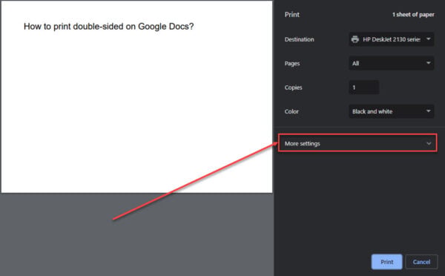Viewport: 445px width, 276px height.
Task: Click the printer icon in Destination field
Action: pyautogui.click(x=355, y=39)
